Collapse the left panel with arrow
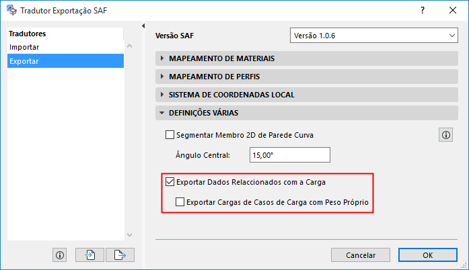 click(143, 26)
